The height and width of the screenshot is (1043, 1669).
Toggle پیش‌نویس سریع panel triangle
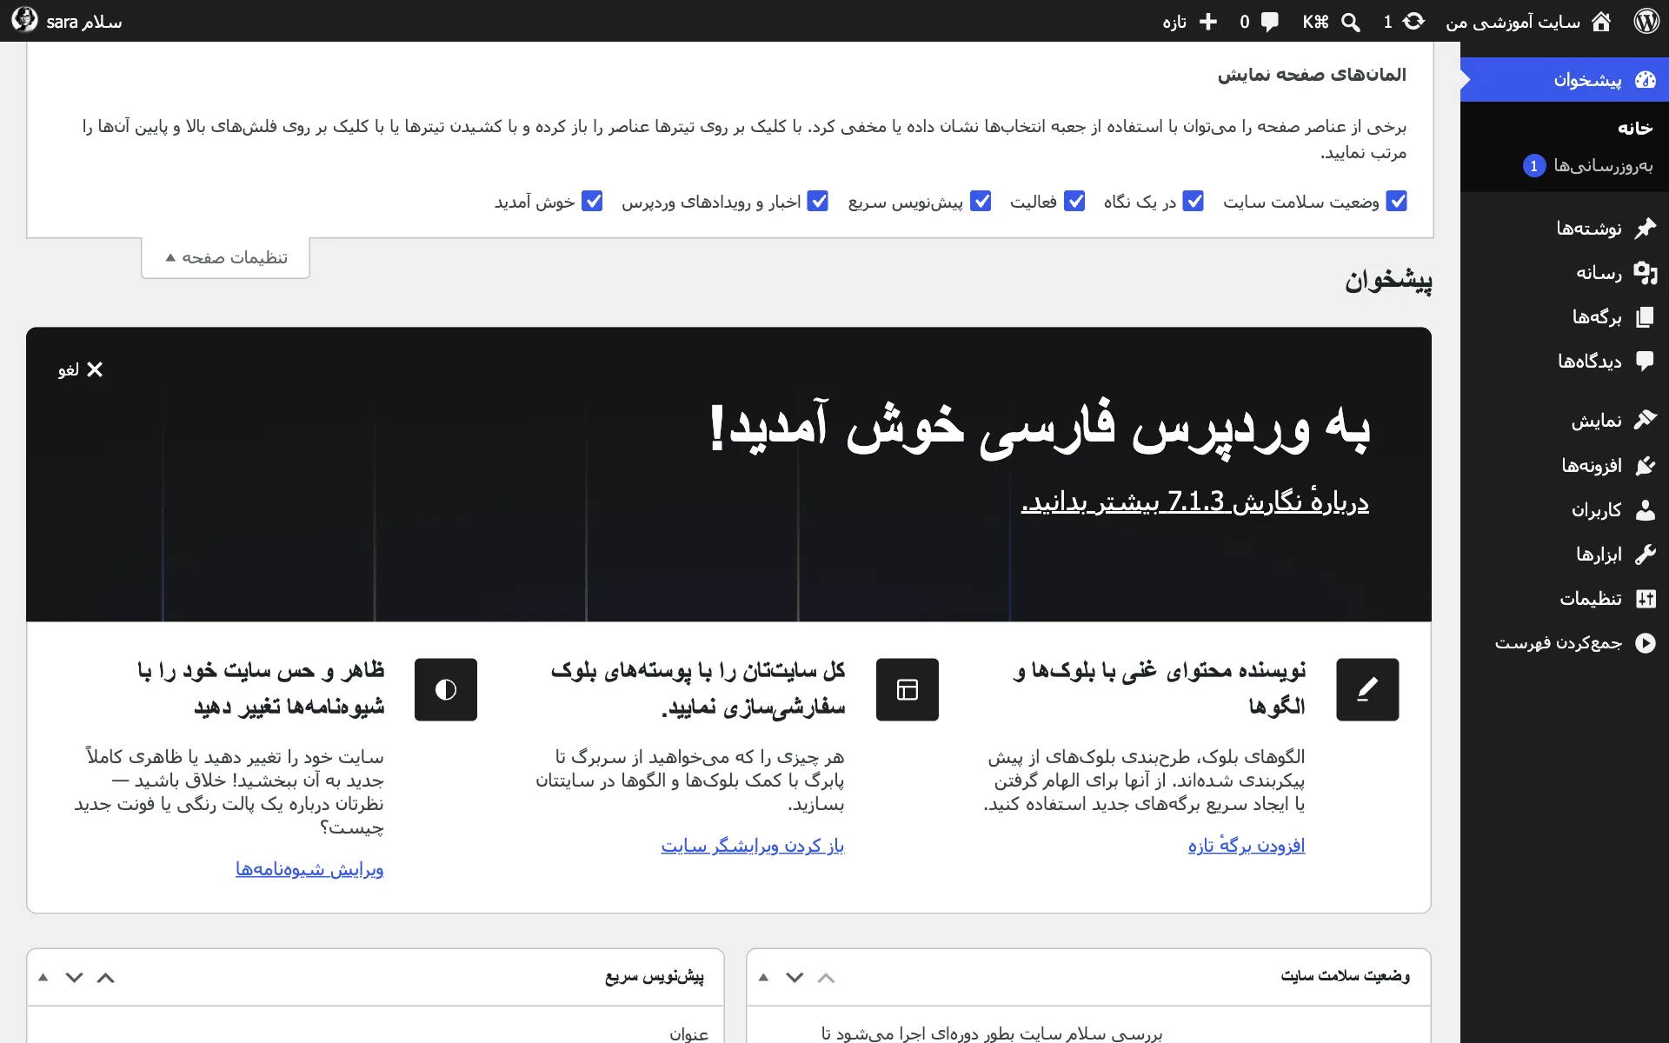[x=43, y=978]
